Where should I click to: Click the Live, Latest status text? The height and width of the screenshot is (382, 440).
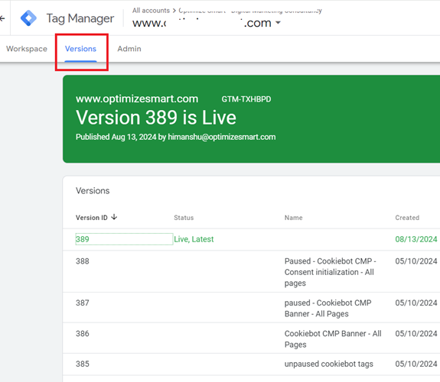tap(194, 239)
